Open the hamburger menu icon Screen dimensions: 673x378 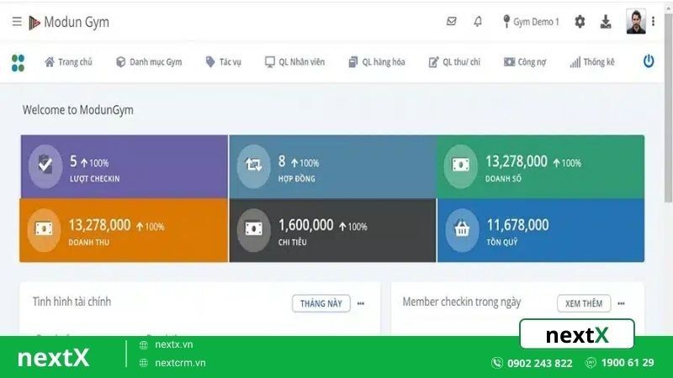click(17, 22)
